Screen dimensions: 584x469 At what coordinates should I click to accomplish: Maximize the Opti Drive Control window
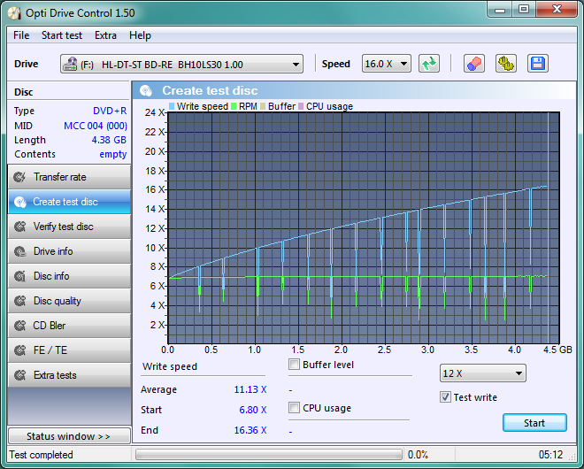(524, 10)
